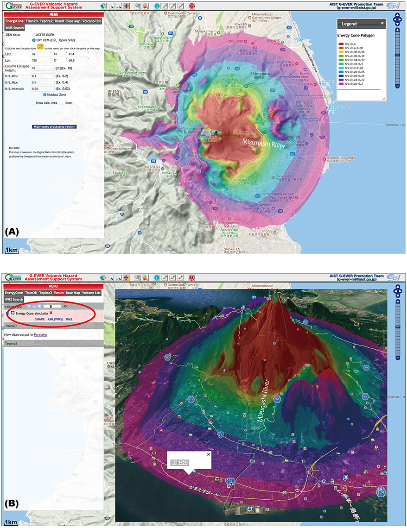Image resolution: width=407 pixels, height=528 pixels.
Task: Open Titan2D tab in upper screenshot menu
Action: click(x=32, y=21)
